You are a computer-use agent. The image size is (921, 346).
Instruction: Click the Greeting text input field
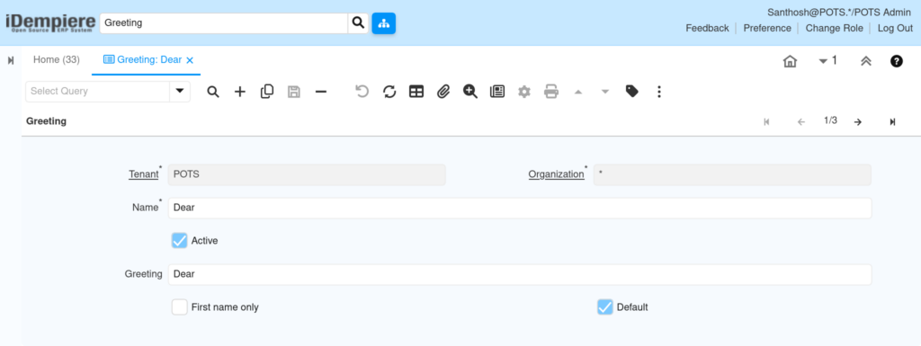(x=519, y=274)
